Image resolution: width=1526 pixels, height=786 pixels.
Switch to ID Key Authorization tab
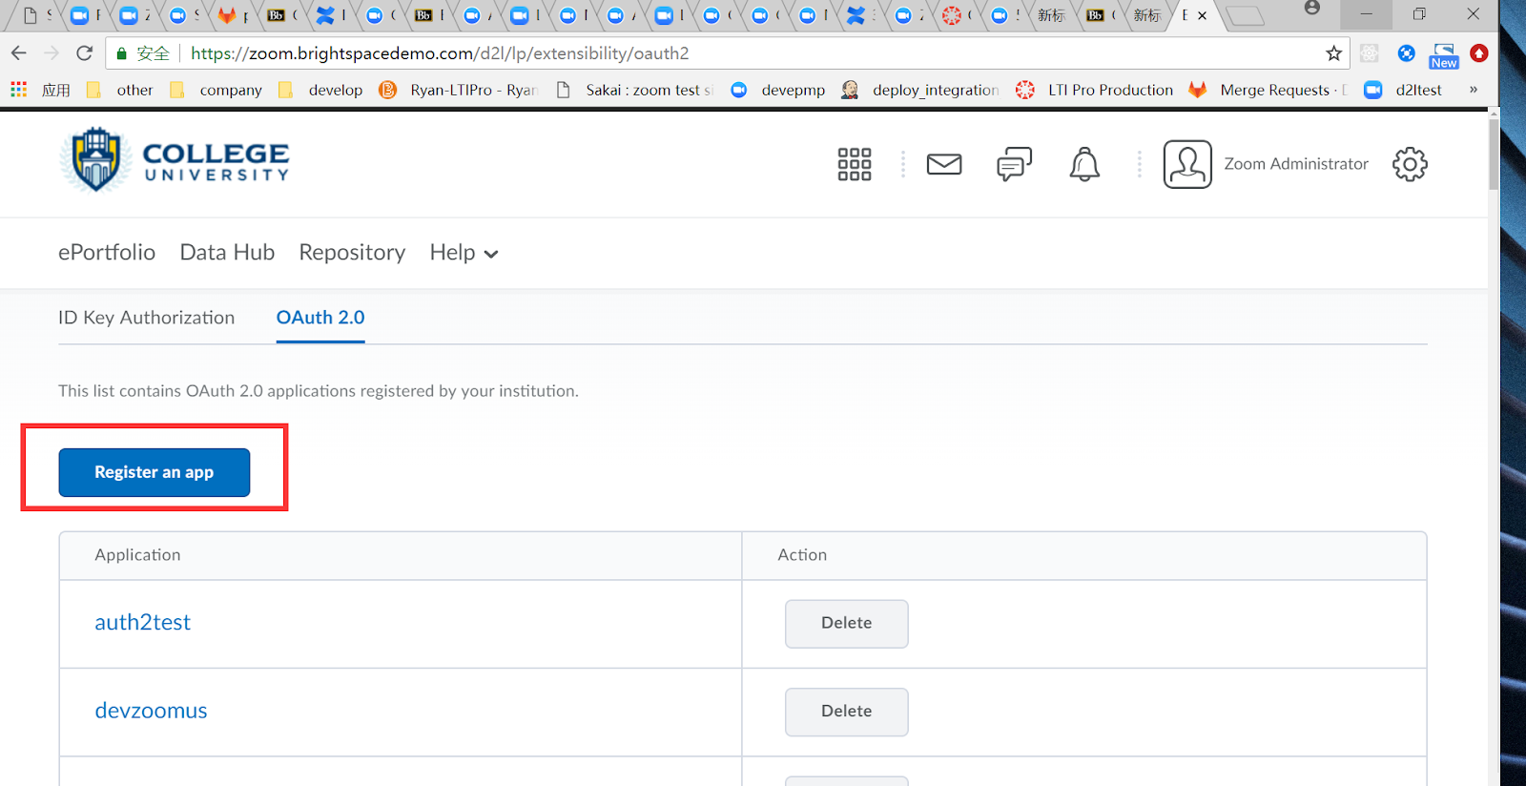click(x=146, y=318)
